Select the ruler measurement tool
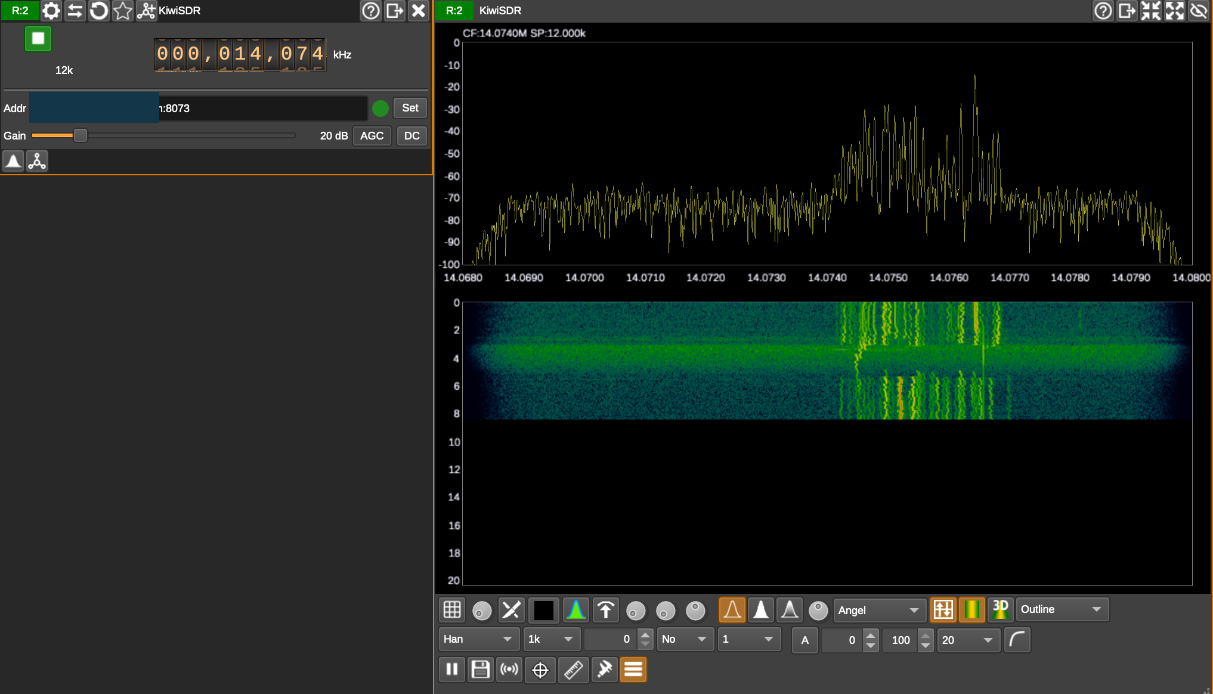Image resolution: width=1213 pixels, height=694 pixels. point(574,669)
